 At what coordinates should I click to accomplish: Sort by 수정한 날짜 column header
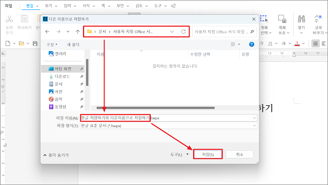click(x=200, y=54)
